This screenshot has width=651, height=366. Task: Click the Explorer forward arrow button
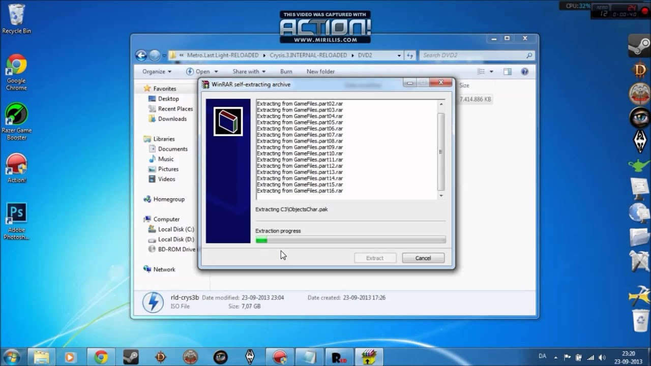pyautogui.click(x=155, y=55)
